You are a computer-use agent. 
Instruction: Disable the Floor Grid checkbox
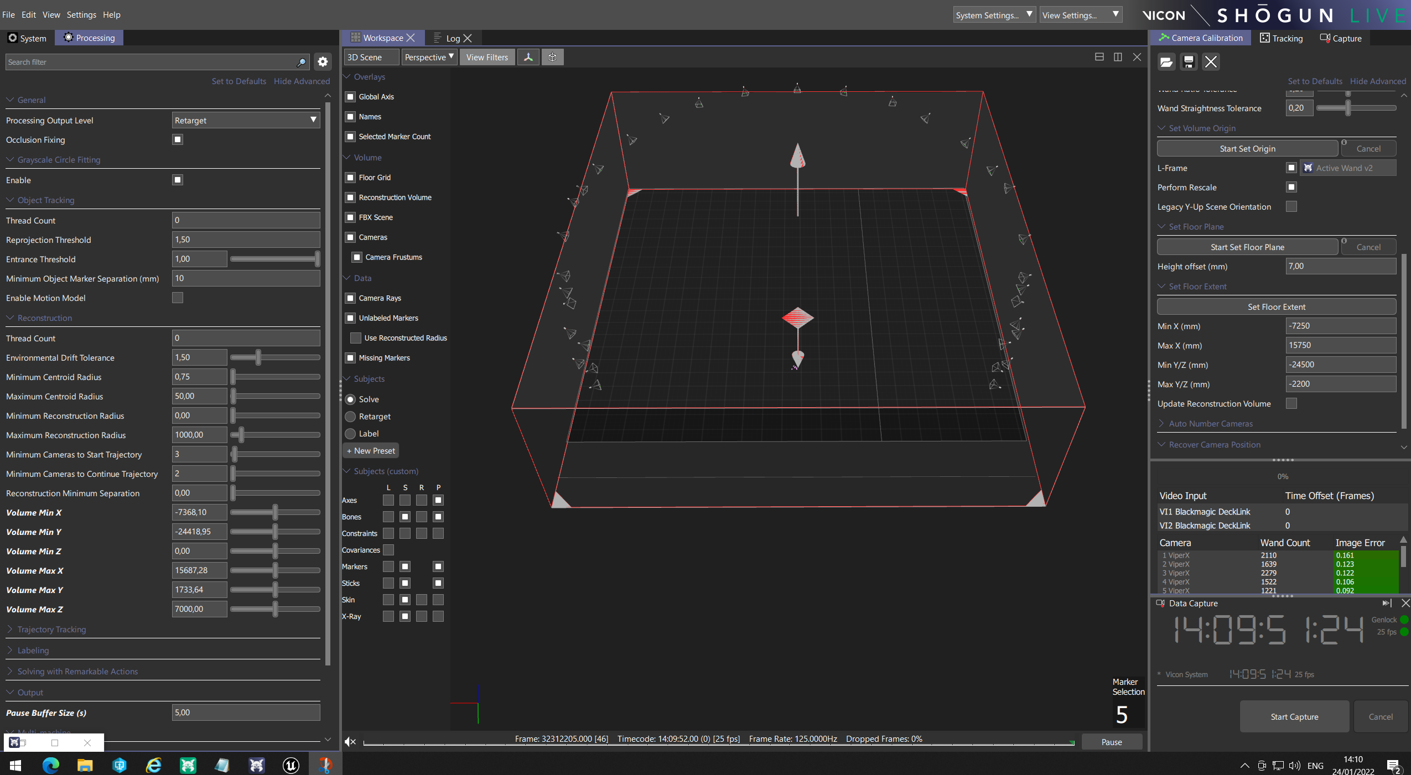tap(350, 178)
